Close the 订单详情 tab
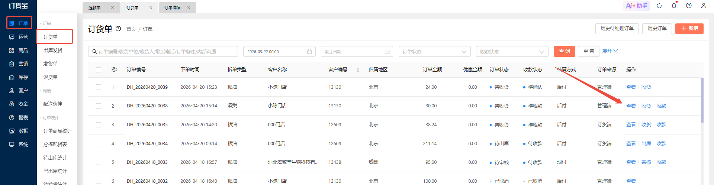This screenshot has height=185, width=714. 189,7
